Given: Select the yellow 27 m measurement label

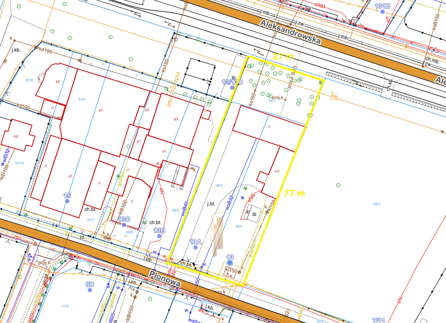Looking at the screenshot, I should [x=284, y=57].
